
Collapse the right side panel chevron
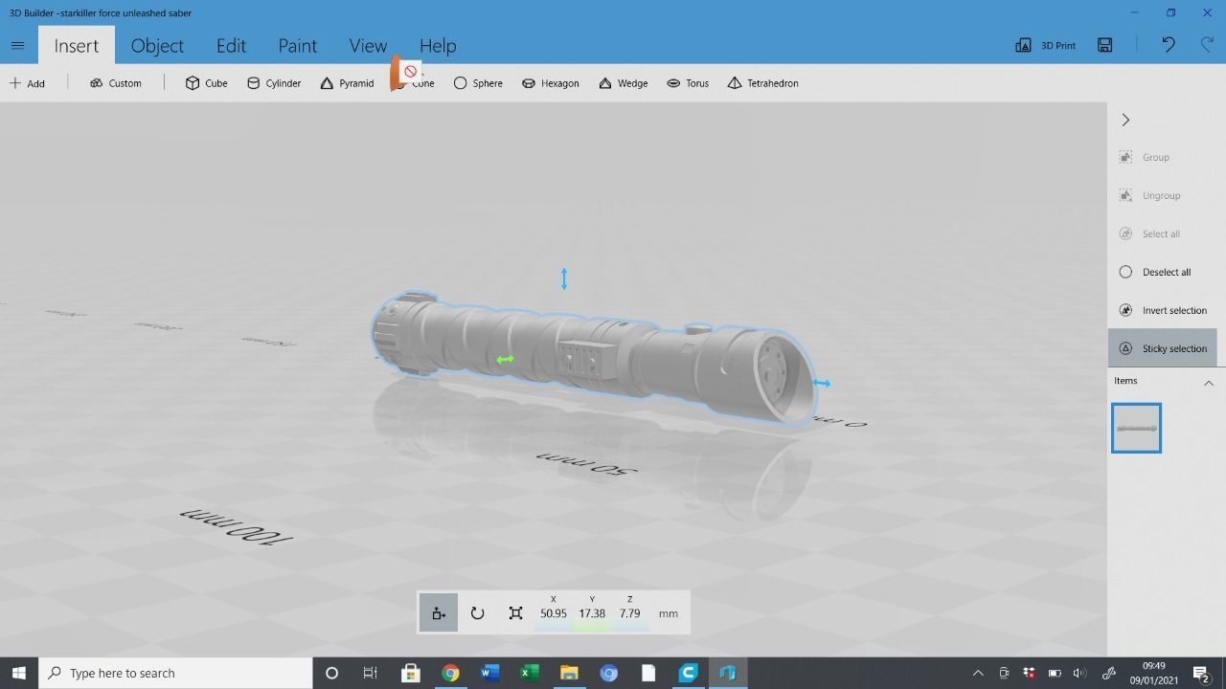[1125, 120]
